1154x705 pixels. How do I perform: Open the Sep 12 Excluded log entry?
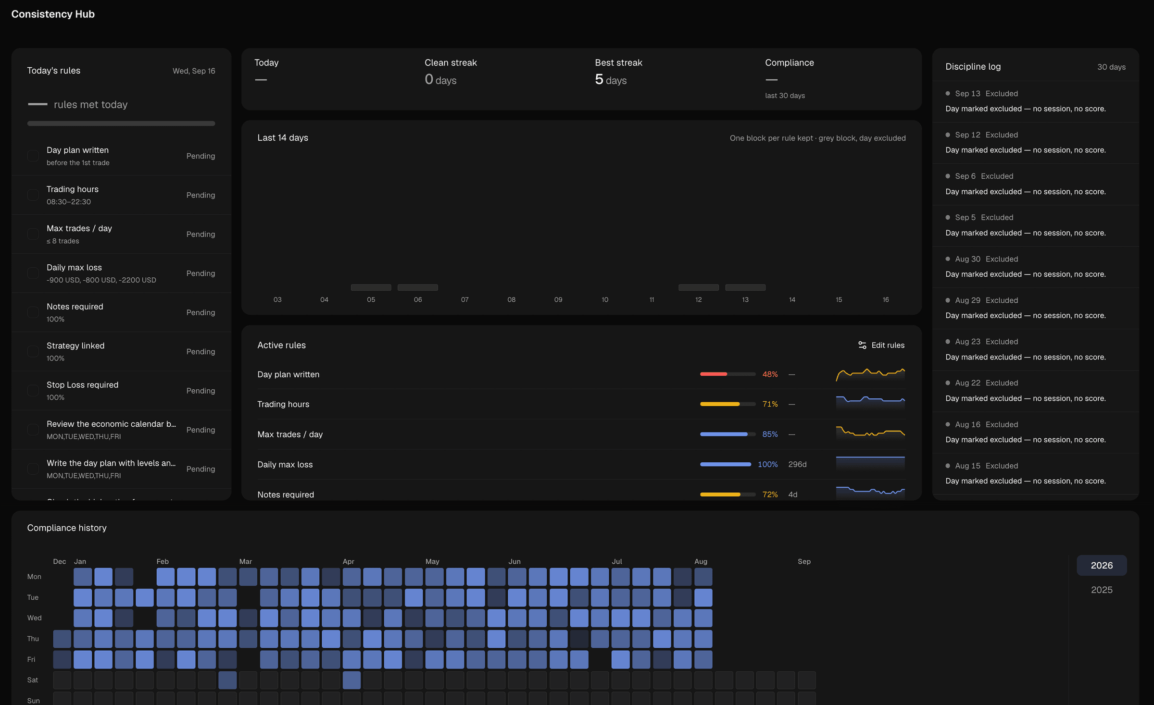(1035, 143)
